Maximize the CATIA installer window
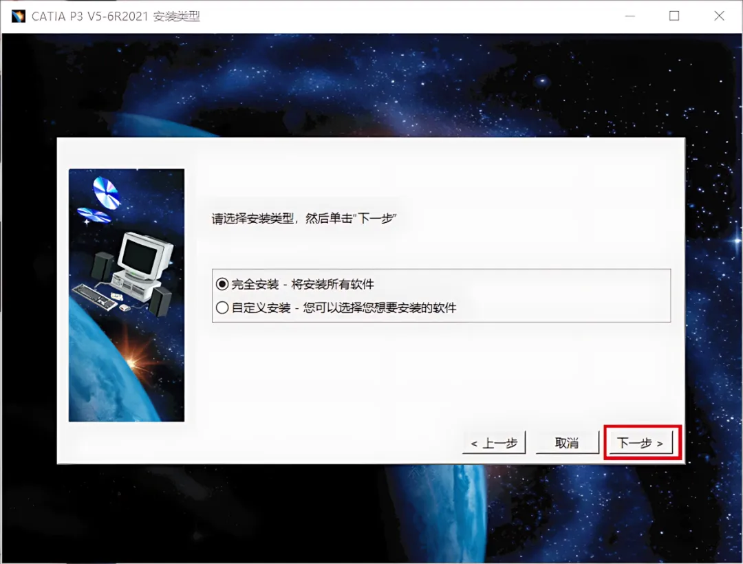The width and height of the screenshot is (743, 564). point(674,16)
